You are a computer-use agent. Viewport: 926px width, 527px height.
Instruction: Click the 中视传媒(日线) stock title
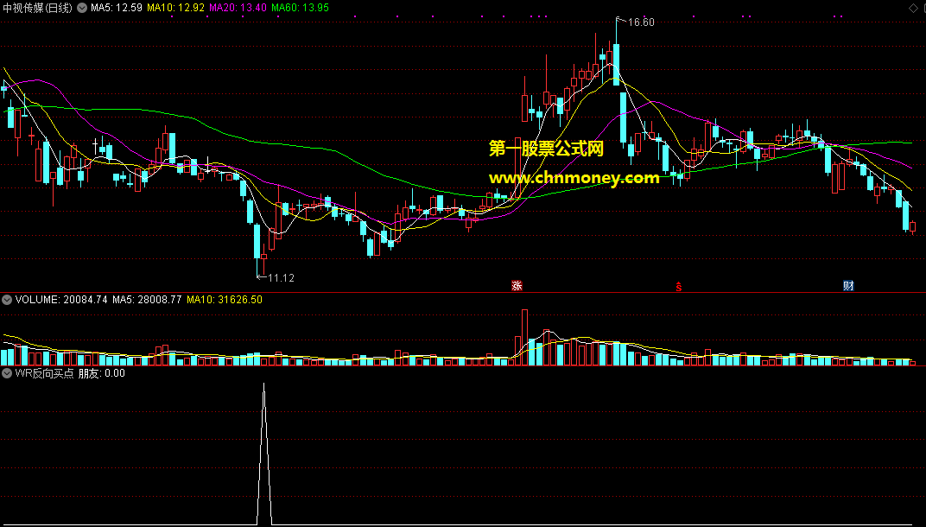38,9
